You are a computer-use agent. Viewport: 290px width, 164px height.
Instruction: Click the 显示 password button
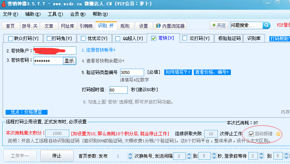click(69, 61)
